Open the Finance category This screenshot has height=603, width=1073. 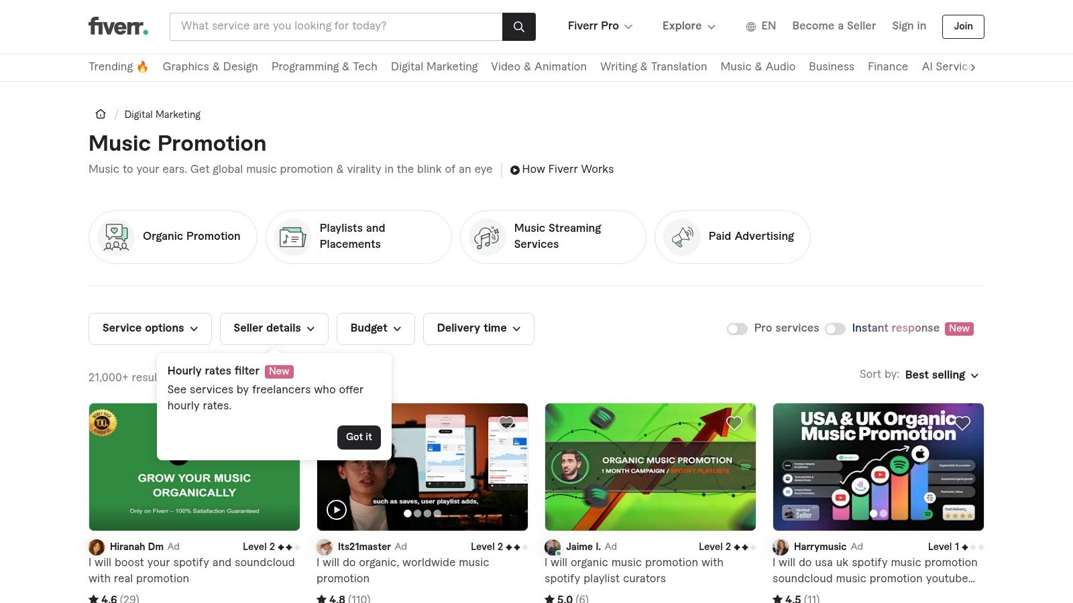pos(888,66)
